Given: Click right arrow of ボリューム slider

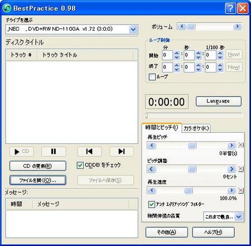Looking at the screenshot, I should click(x=238, y=26).
